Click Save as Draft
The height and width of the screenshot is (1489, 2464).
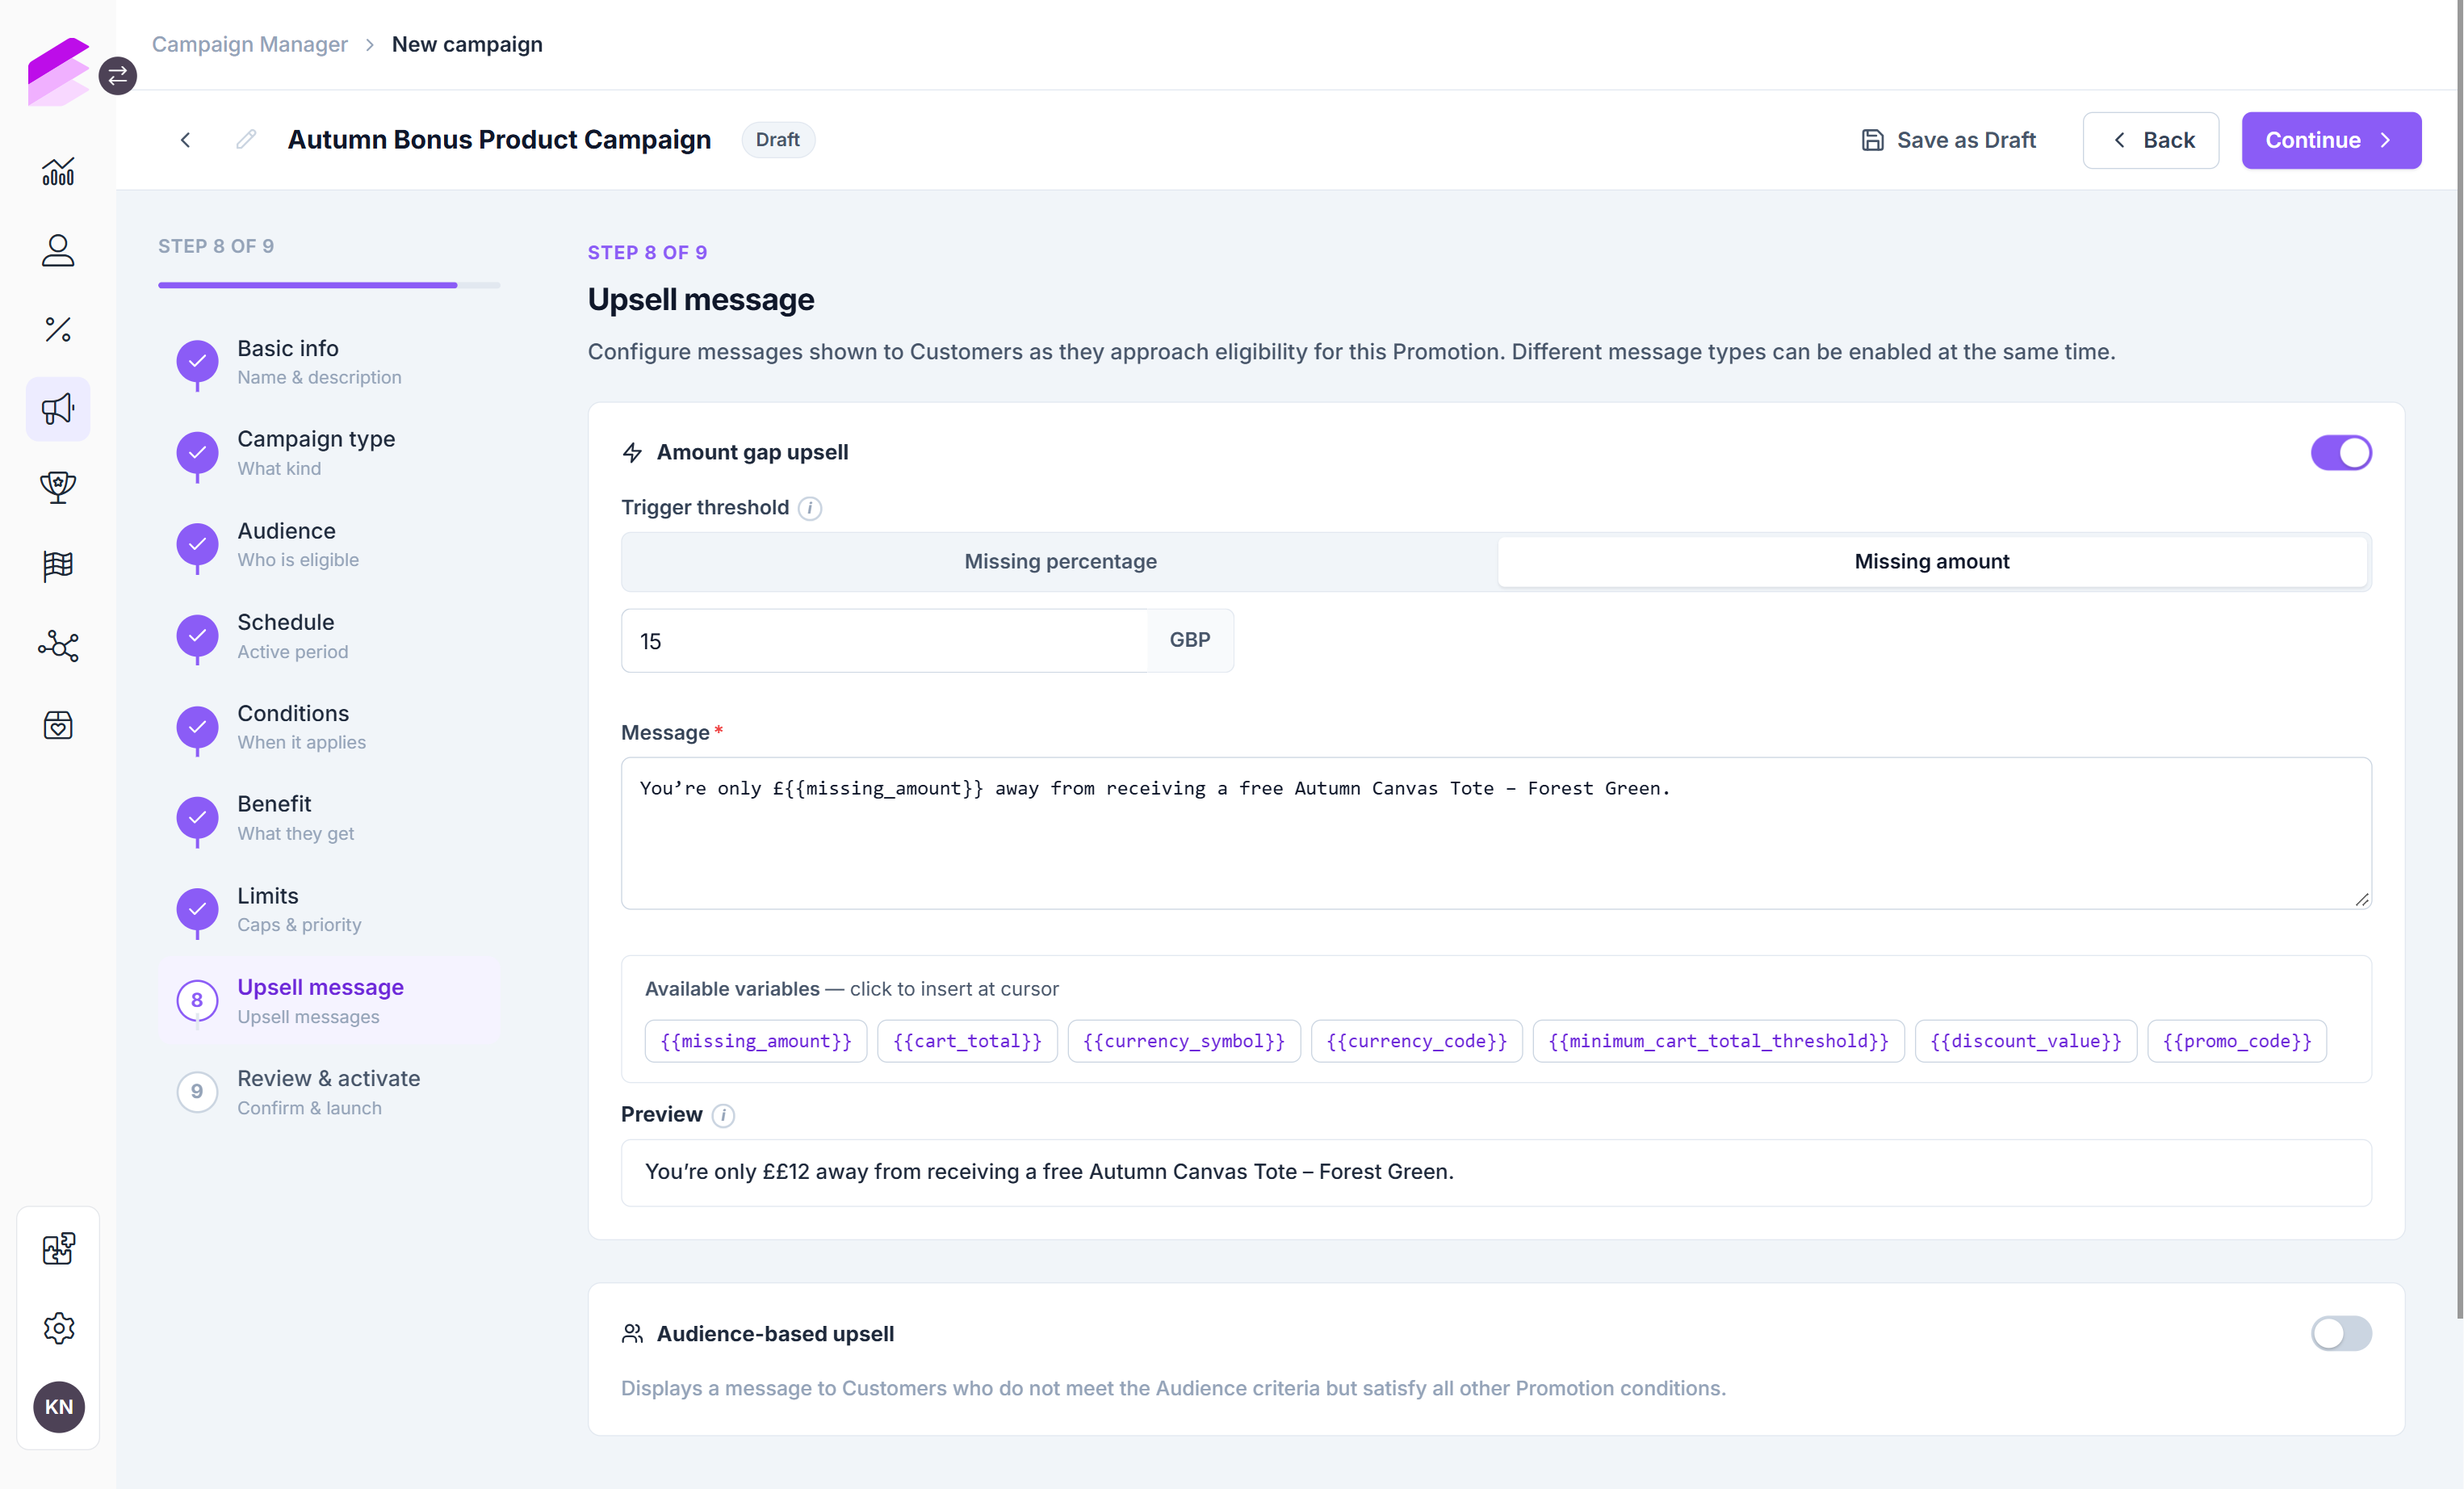[x=1948, y=140]
